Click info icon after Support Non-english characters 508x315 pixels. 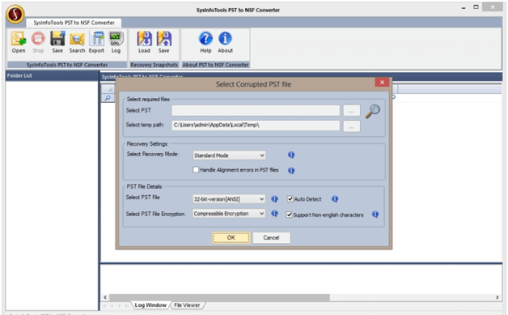pyautogui.click(x=375, y=215)
